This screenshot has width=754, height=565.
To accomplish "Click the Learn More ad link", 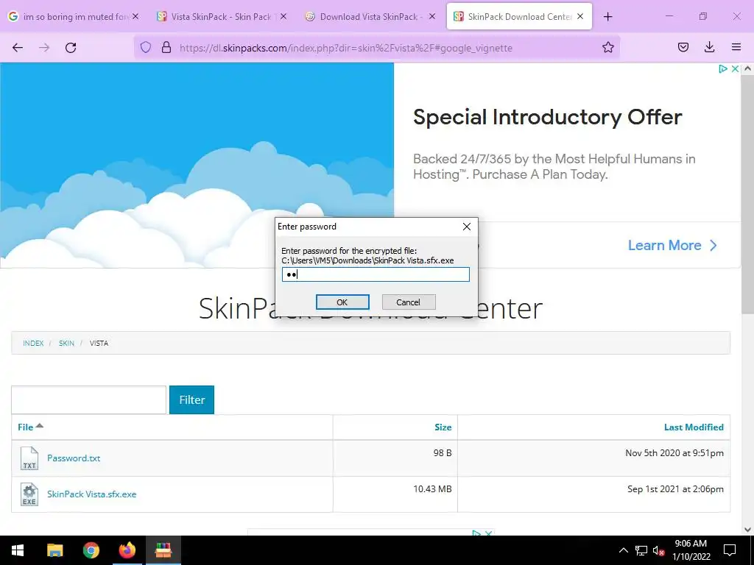I will tap(672, 245).
